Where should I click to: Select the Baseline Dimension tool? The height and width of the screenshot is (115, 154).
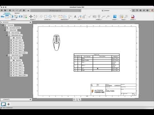(70, 17)
